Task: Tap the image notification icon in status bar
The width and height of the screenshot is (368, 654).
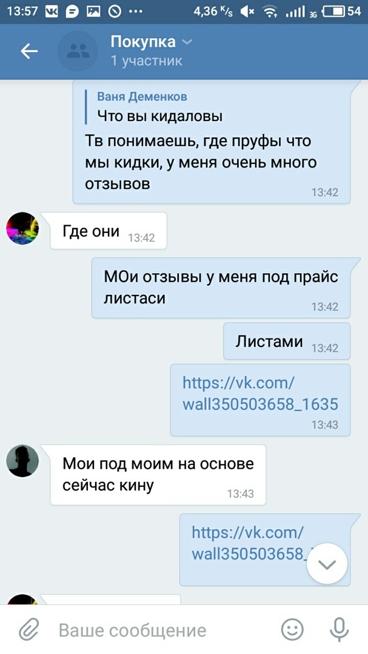Action: point(93,12)
